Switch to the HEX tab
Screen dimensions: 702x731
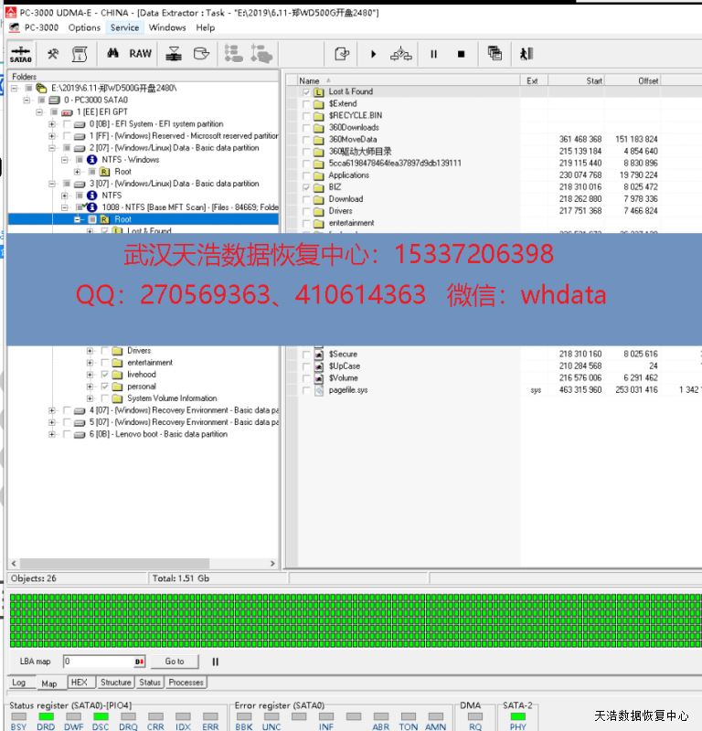click(x=79, y=683)
